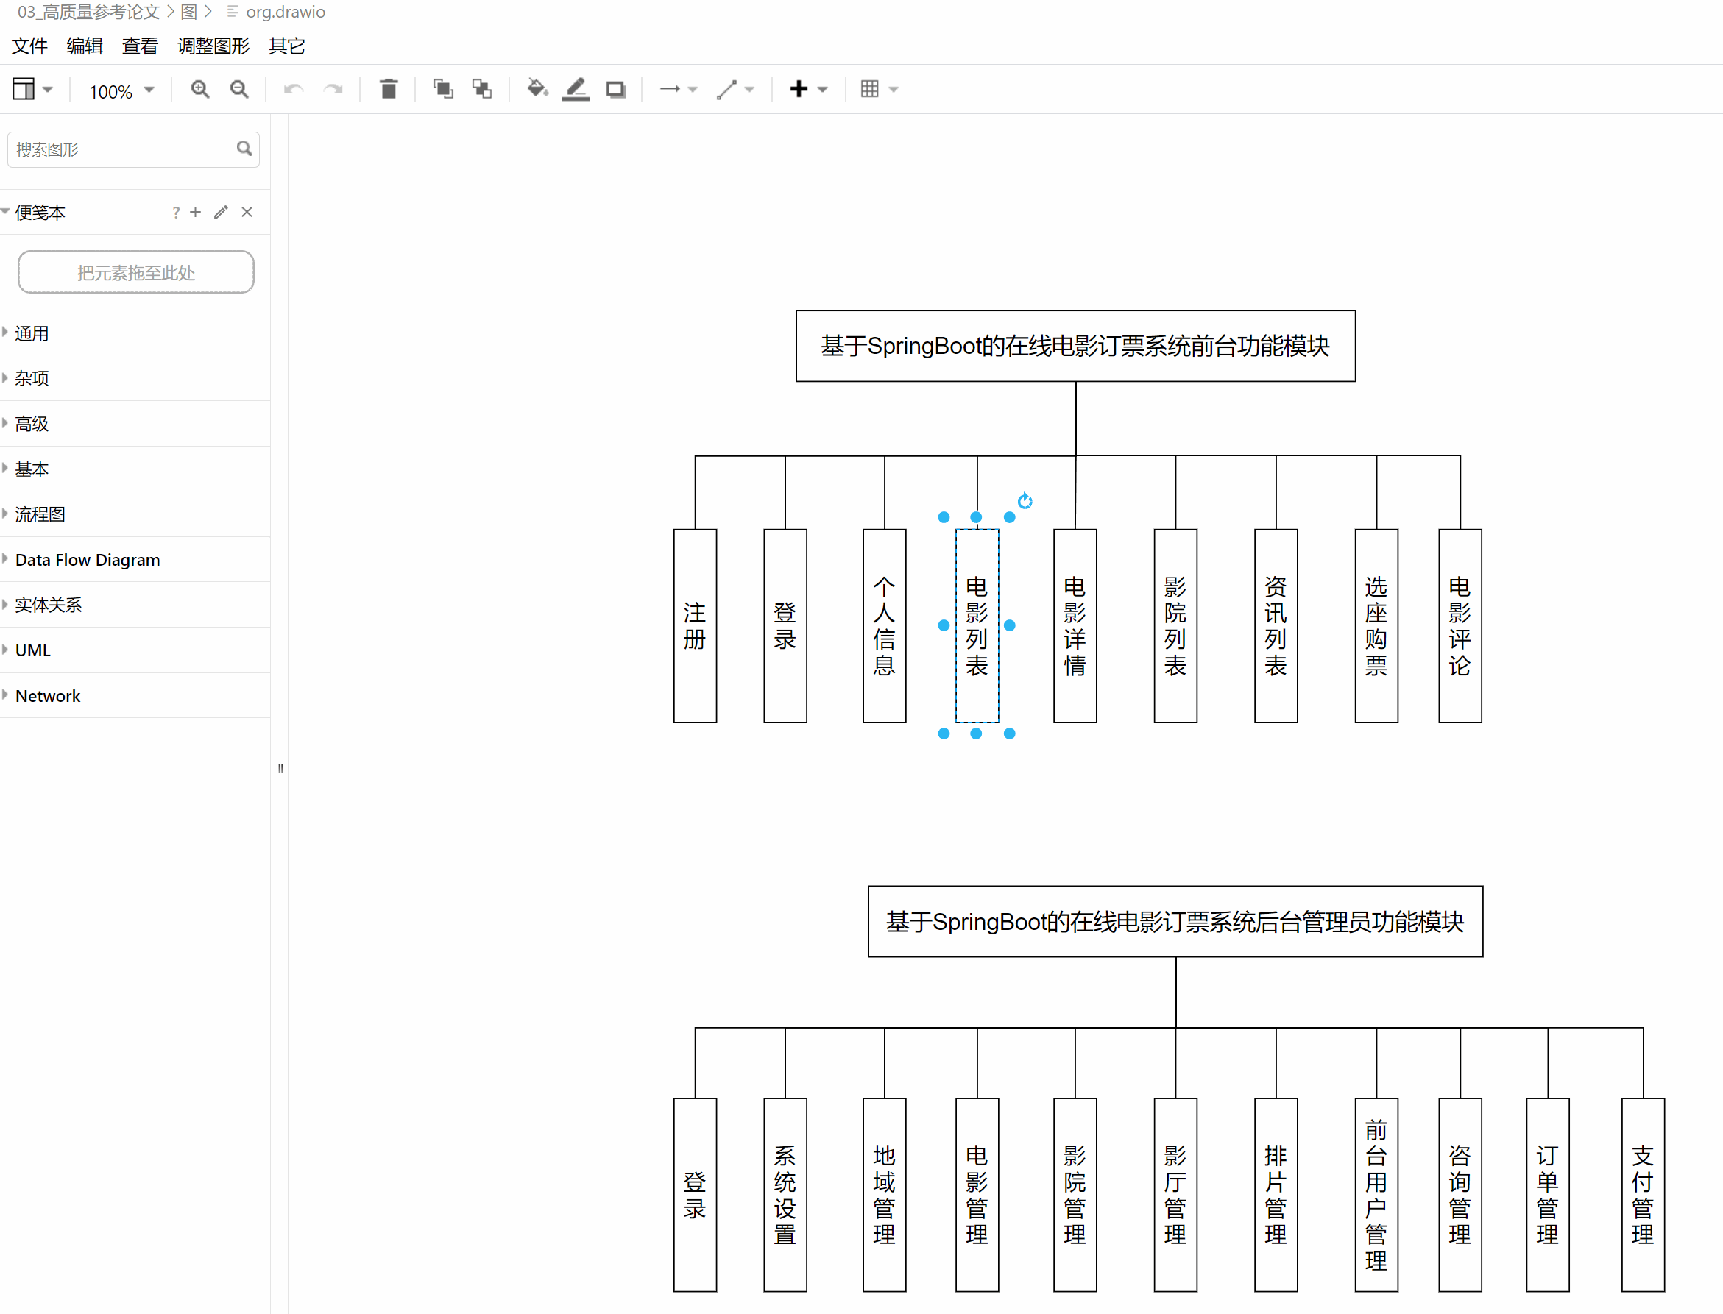1723x1314 pixels.
Task: Open the 编辑 menu
Action: click(x=85, y=46)
